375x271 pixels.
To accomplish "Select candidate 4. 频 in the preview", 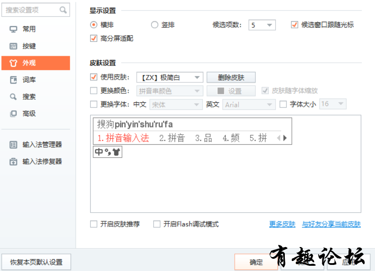I will click(231, 138).
